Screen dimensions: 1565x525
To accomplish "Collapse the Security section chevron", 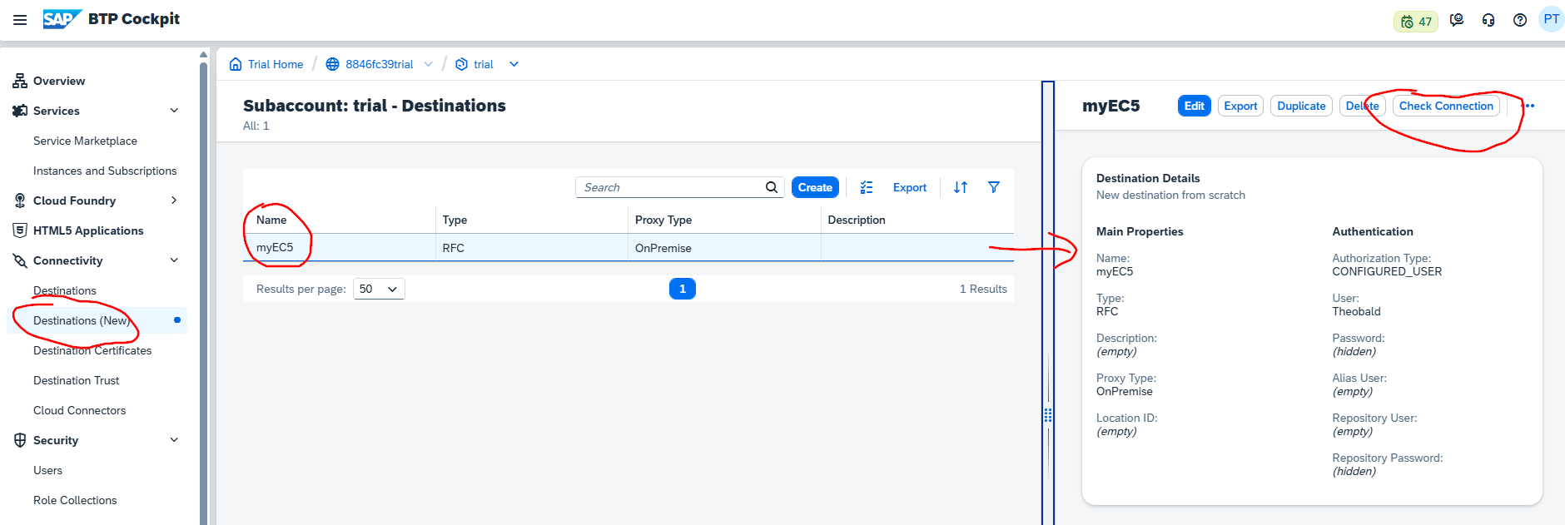I will coord(174,440).
